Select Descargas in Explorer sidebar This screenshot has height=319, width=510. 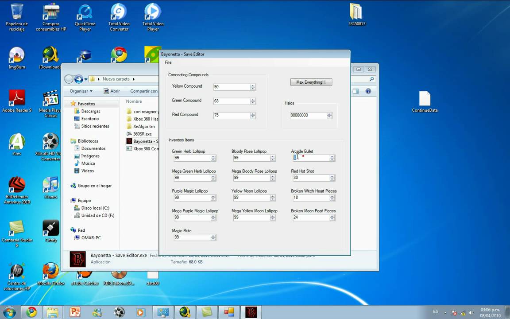click(91, 111)
